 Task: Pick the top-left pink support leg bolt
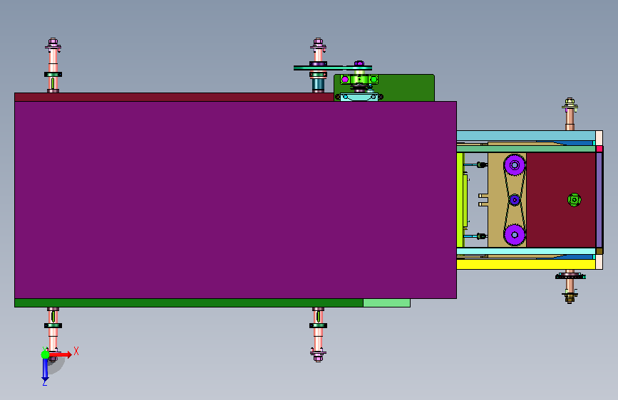[53, 65]
